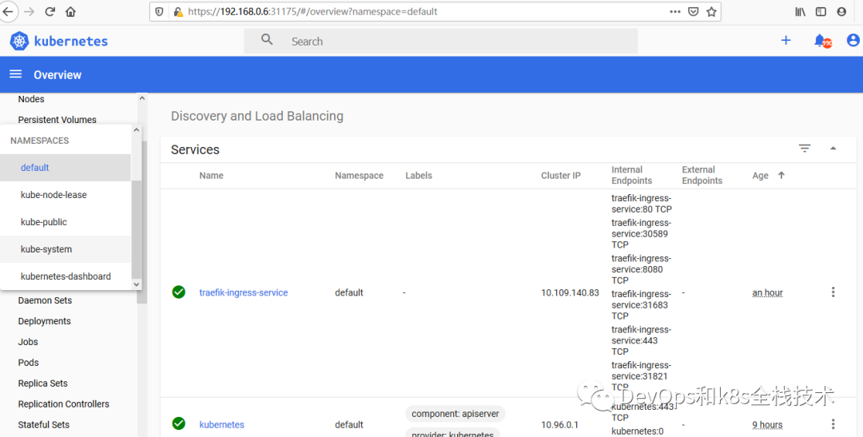863x437 pixels.
Task: Select the kube-node-lease namespace
Action: [65, 195]
